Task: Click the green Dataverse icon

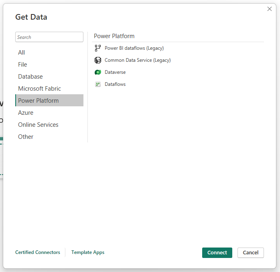Action: [97, 72]
